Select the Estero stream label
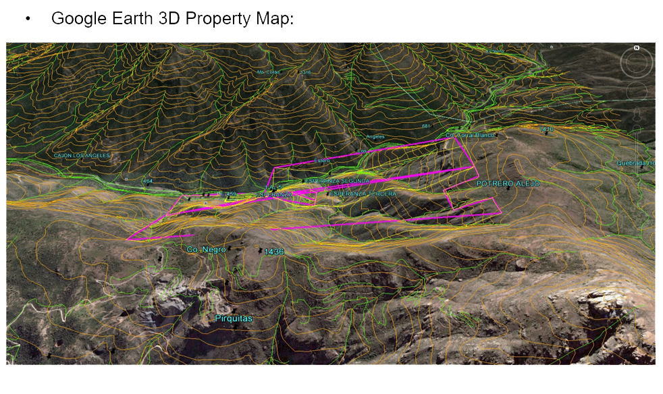663x394 pixels. [322, 161]
